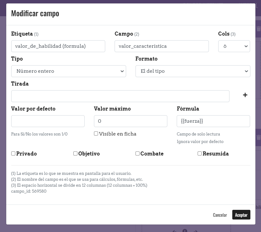Expand the Tipo dropdown Número entero
The width and height of the screenshot is (261, 232).
coord(69,71)
